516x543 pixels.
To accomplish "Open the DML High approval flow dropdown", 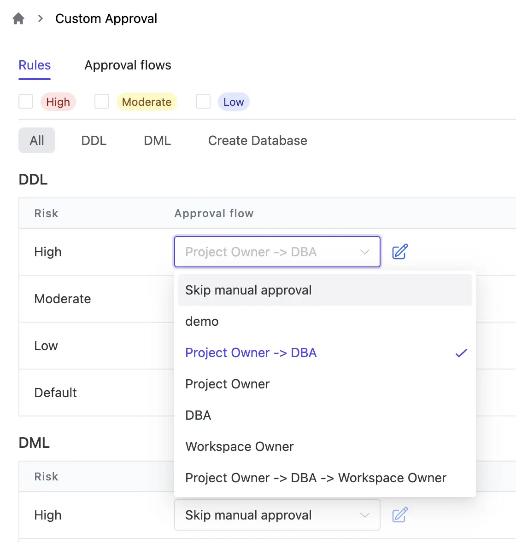I will (277, 515).
